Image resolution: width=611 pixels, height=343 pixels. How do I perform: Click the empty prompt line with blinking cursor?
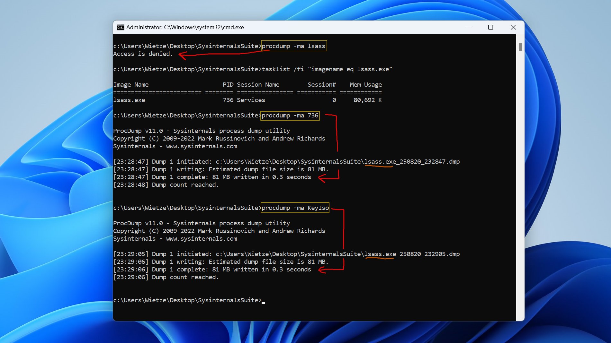point(189,300)
